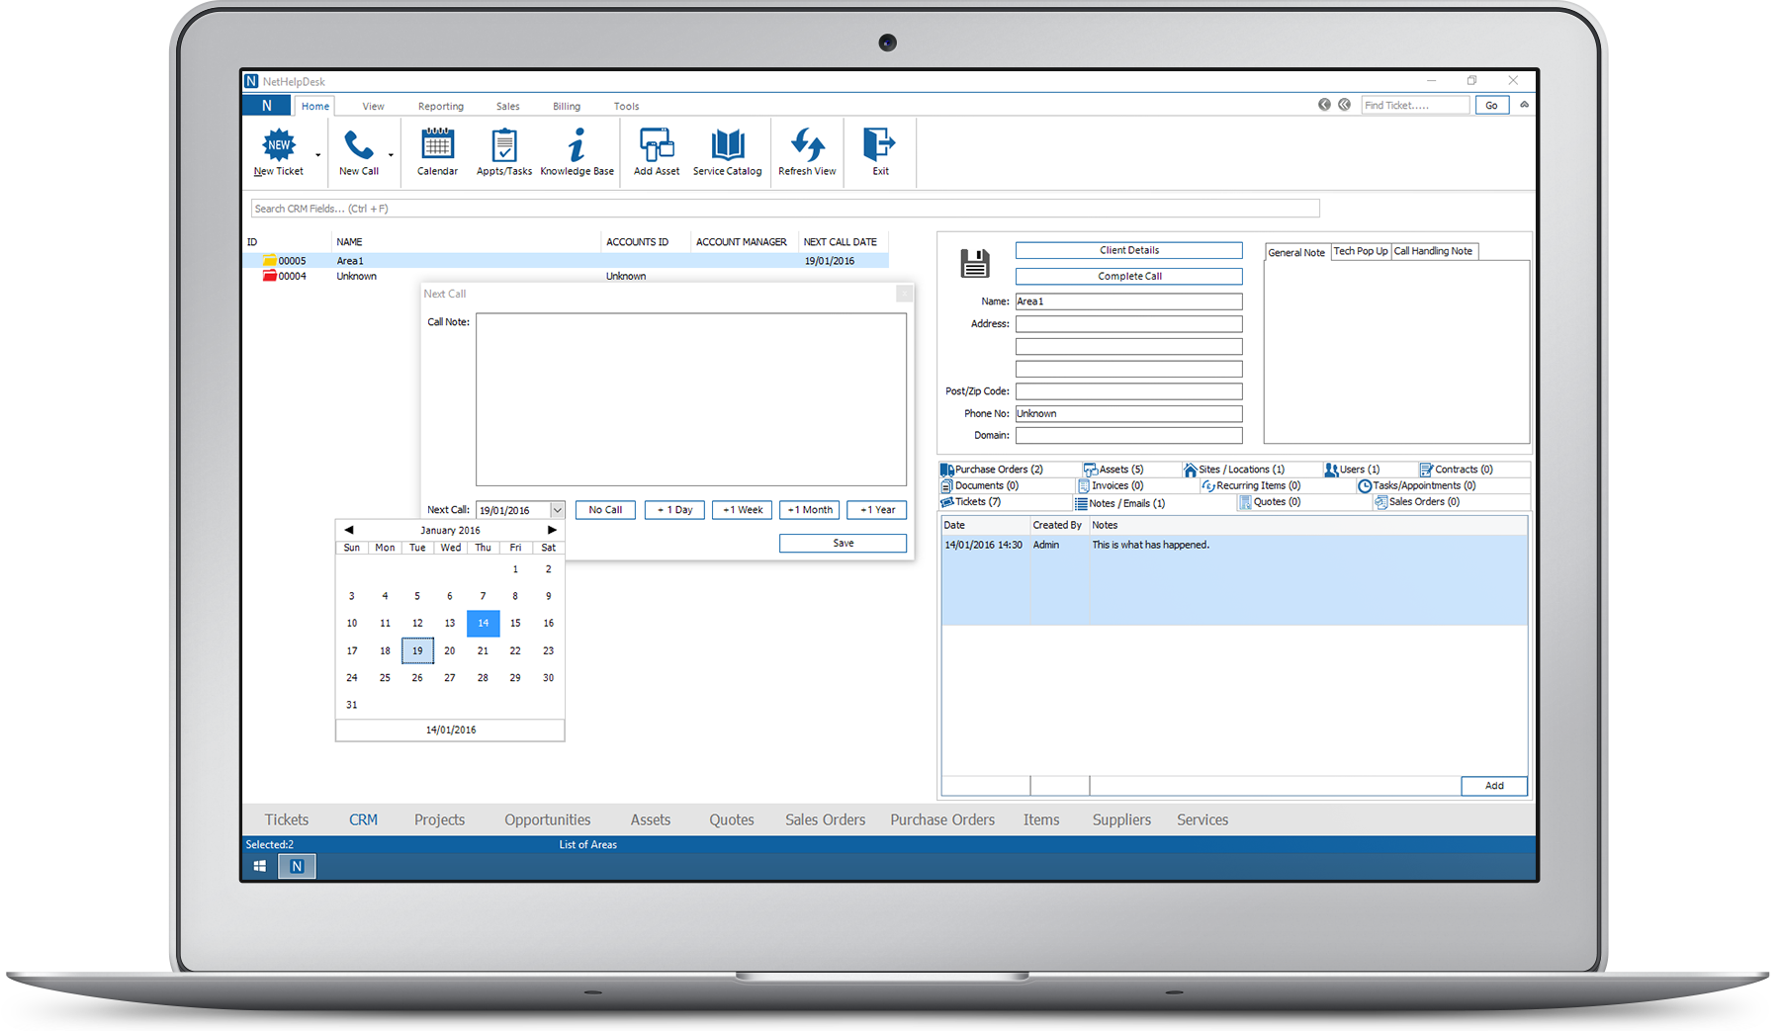Image resolution: width=1780 pixels, height=1031 pixels.
Task: Select the Sales ribbon tab
Action: [507, 106]
